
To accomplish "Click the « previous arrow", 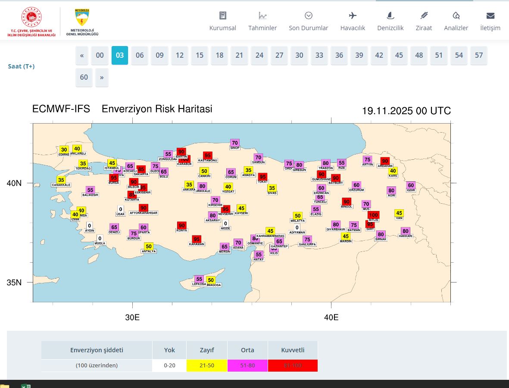I will [82, 55].
